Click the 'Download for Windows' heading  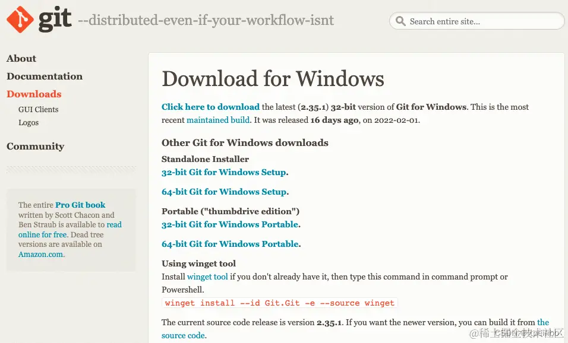point(273,78)
